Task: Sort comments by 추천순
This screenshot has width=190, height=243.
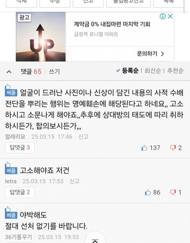Action: [x=175, y=71]
